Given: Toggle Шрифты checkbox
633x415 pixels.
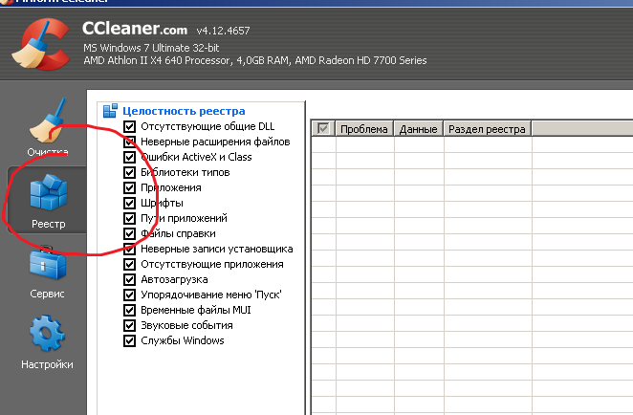Looking at the screenshot, I should [129, 203].
